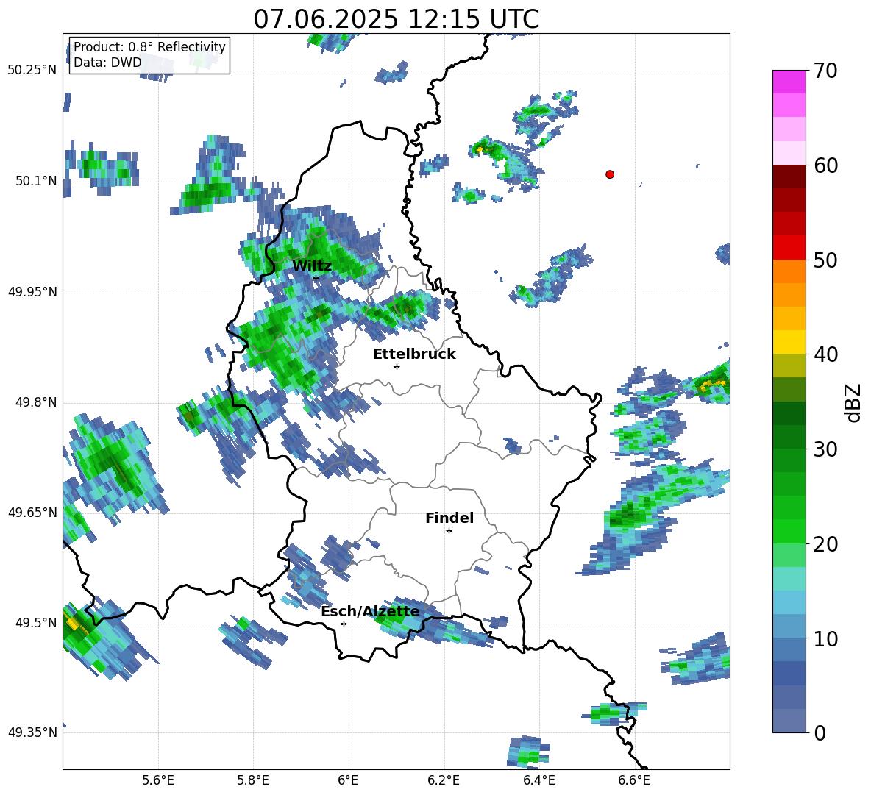This screenshot has height=795, width=871.
Task: Click the colorbar tick label 10
Action: click(x=825, y=638)
